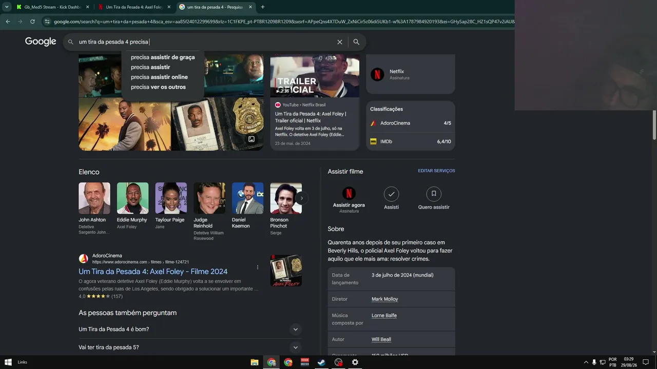The width and height of the screenshot is (657, 369).
Task: Add movie to Quero assistir list
Action: pos(434,198)
